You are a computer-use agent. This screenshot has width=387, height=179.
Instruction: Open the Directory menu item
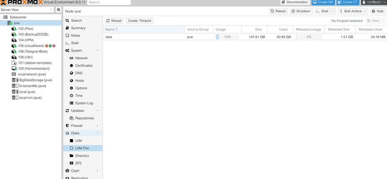[83, 156]
